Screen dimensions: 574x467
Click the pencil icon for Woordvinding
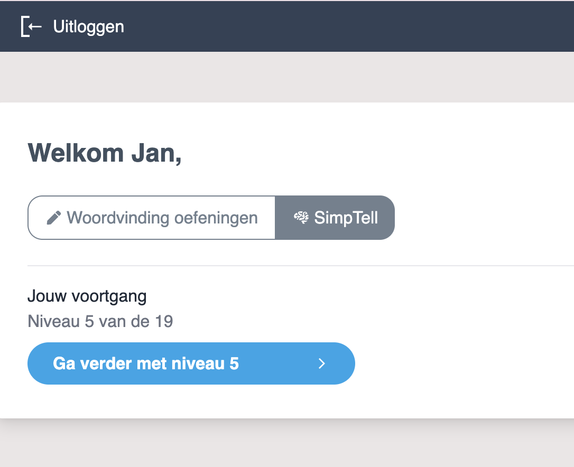(x=53, y=218)
